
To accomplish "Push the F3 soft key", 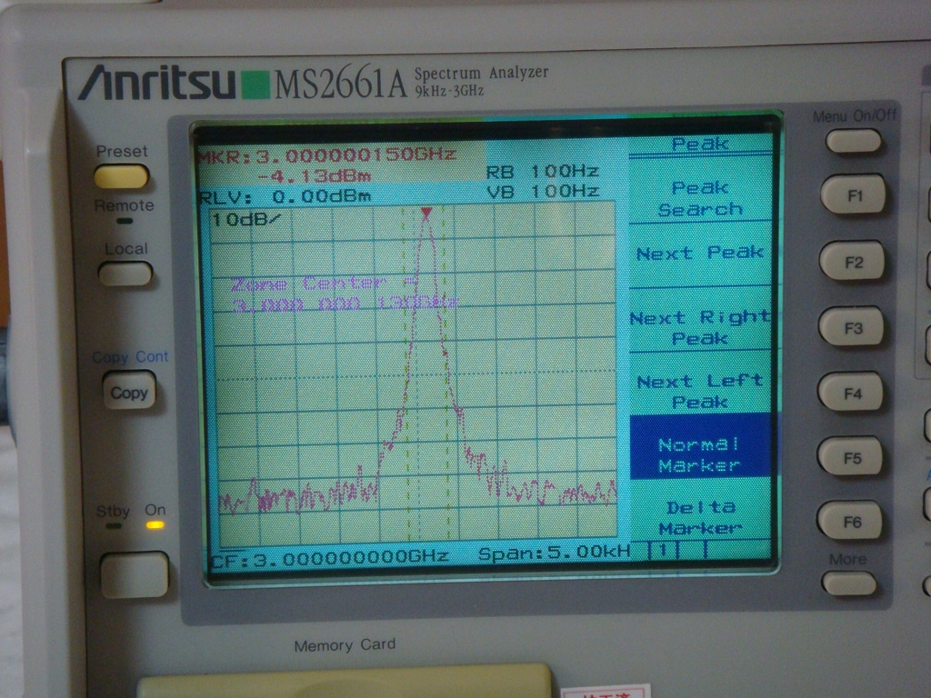I will (851, 326).
